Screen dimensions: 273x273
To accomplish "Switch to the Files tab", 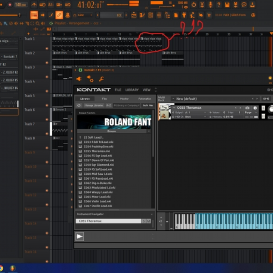I will (x=105, y=99).
